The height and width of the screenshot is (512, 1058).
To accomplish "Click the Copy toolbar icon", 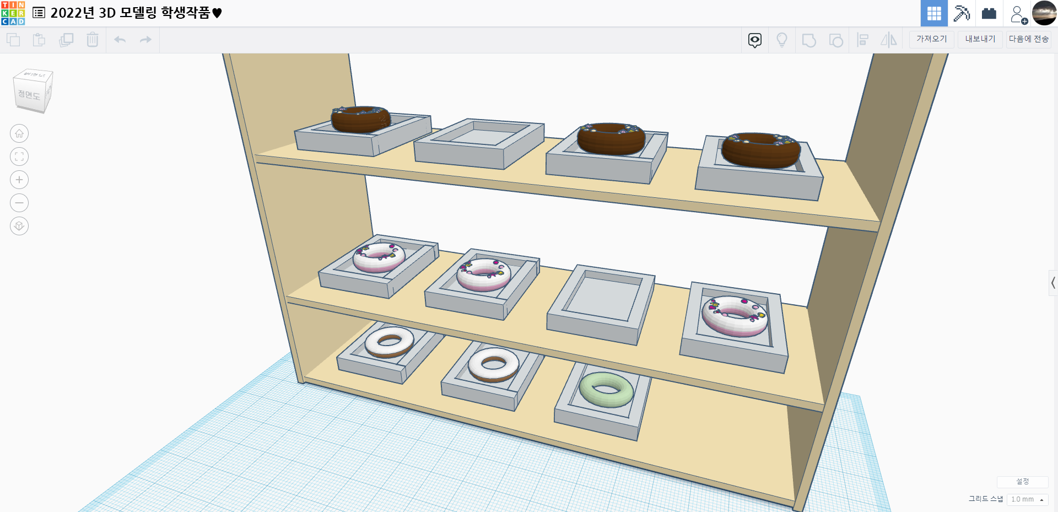I will [13, 40].
